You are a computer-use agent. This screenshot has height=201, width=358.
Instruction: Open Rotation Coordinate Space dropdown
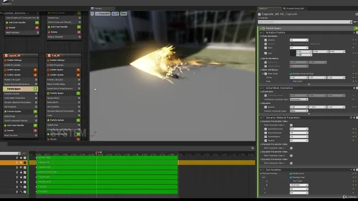click(299, 111)
